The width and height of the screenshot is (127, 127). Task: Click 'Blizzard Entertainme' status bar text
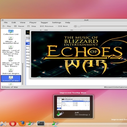[116, 87]
